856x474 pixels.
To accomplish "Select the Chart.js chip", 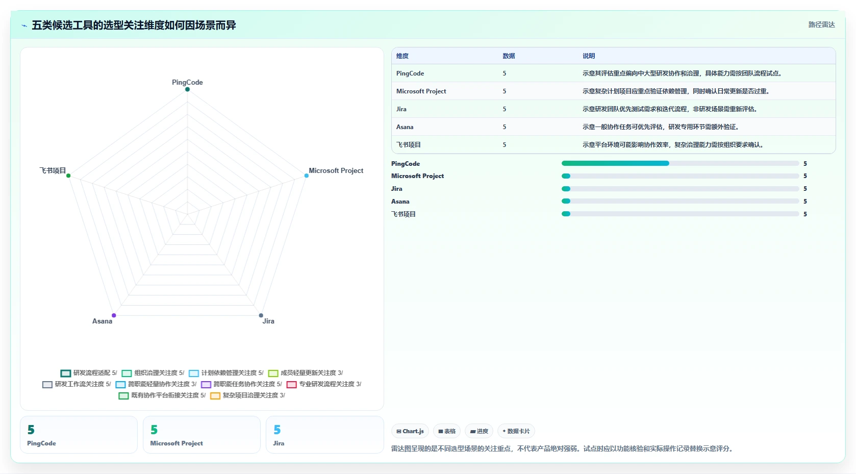I will [410, 431].
